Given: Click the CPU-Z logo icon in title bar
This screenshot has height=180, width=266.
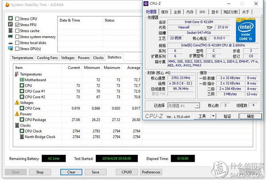Looking at the screenshot, I should click(x=146, y=4).
